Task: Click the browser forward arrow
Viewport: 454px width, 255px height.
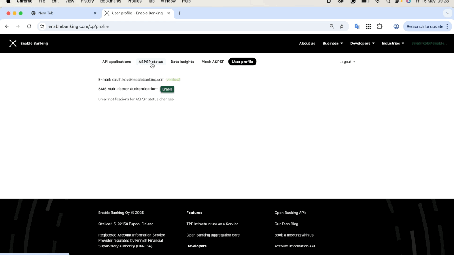Action: pyautogui.click(x=18, y=26)
